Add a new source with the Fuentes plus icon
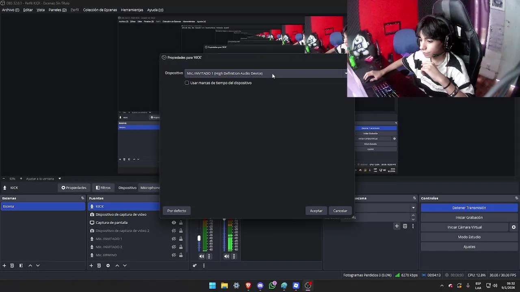 [91, 265]
